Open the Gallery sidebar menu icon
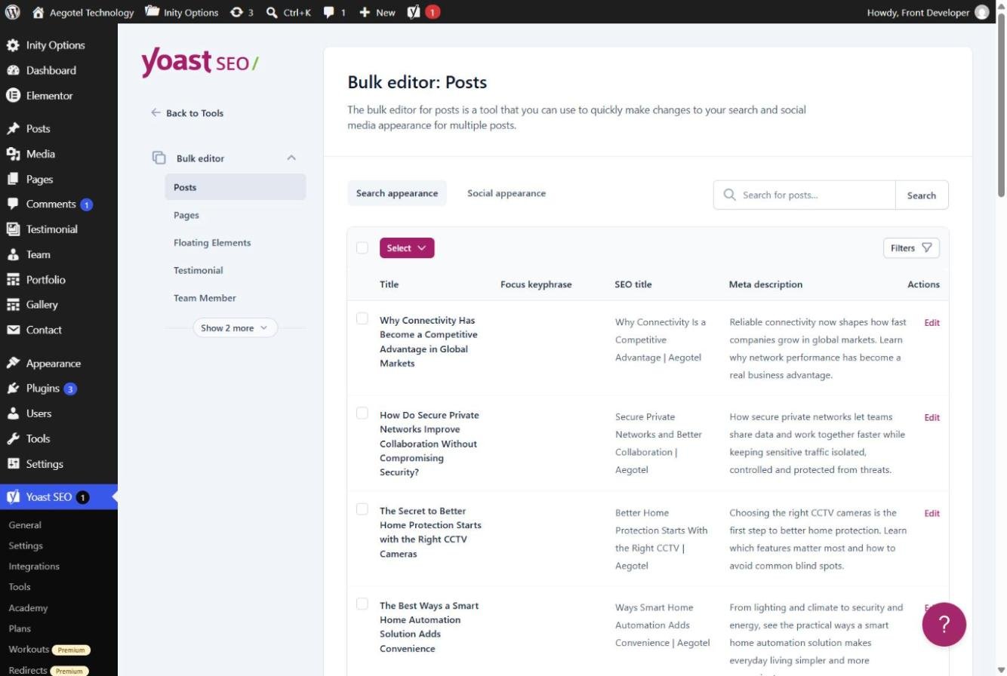Viewport: 1007px width, 676px height. click(13, 305)
